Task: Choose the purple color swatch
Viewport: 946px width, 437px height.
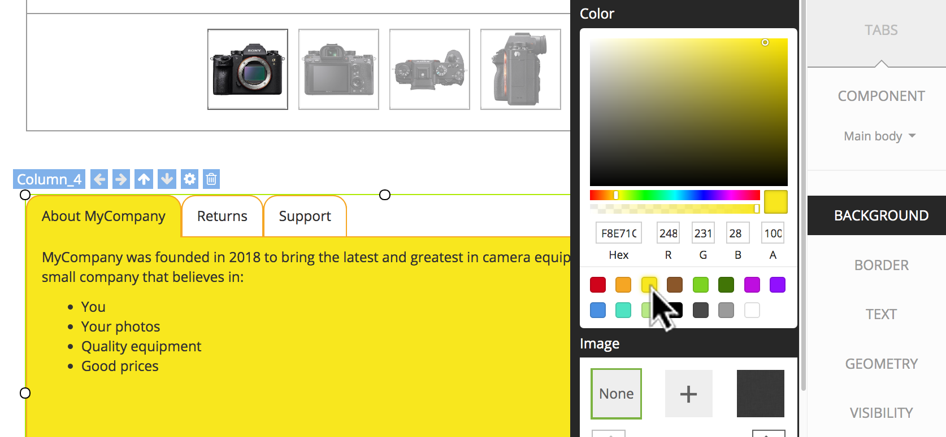Action: point(778,285)
